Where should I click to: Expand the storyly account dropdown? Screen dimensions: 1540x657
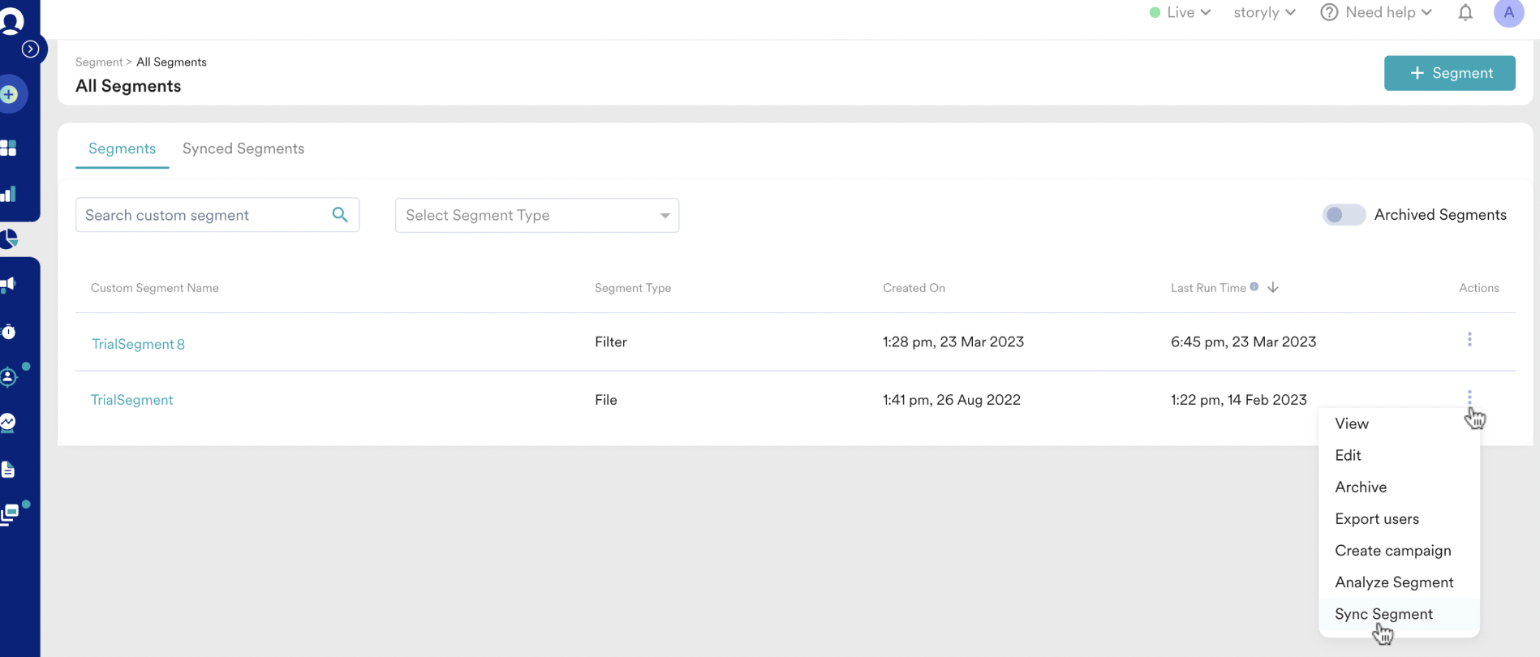point(1264,12)
